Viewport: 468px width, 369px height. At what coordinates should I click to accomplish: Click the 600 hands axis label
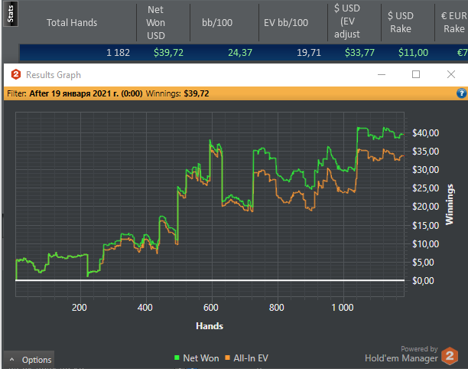point(211,308)
